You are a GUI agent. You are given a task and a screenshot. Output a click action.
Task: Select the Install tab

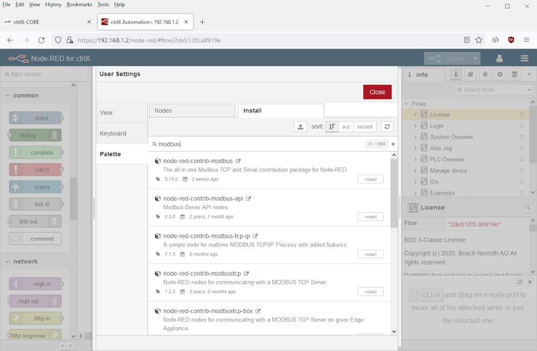281,111
